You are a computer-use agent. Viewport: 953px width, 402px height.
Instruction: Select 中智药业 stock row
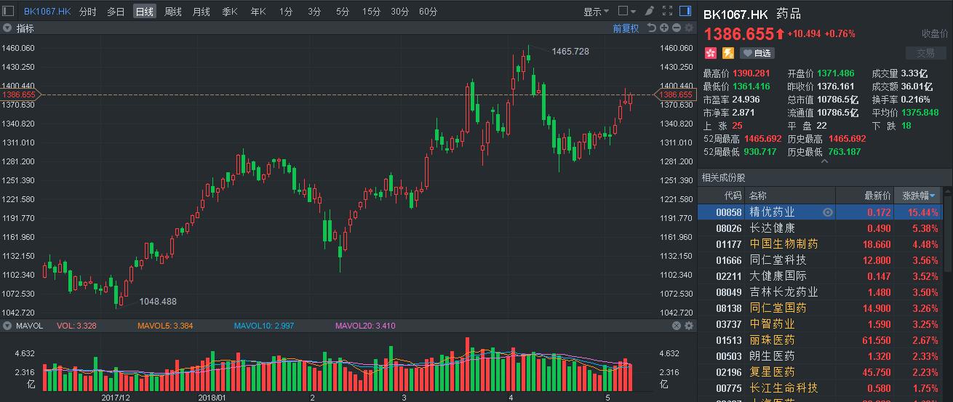820,324
